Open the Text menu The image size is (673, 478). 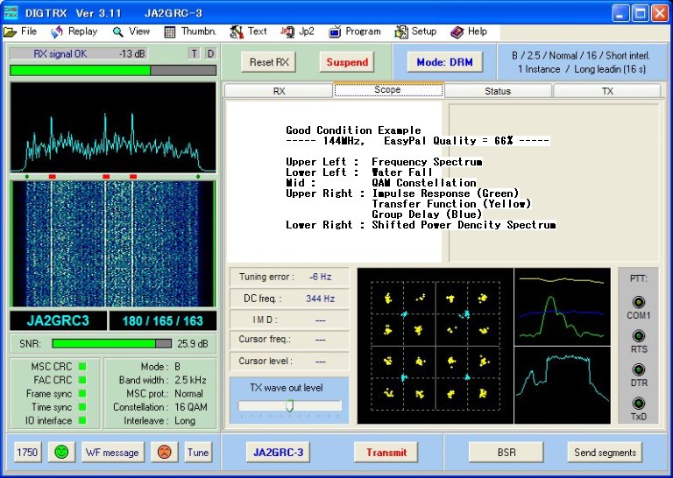click(249, 32)
